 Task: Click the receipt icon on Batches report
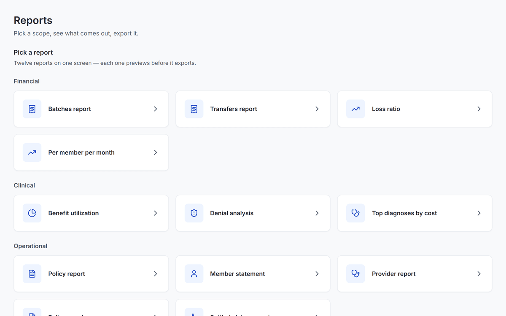tap(32, 109)
